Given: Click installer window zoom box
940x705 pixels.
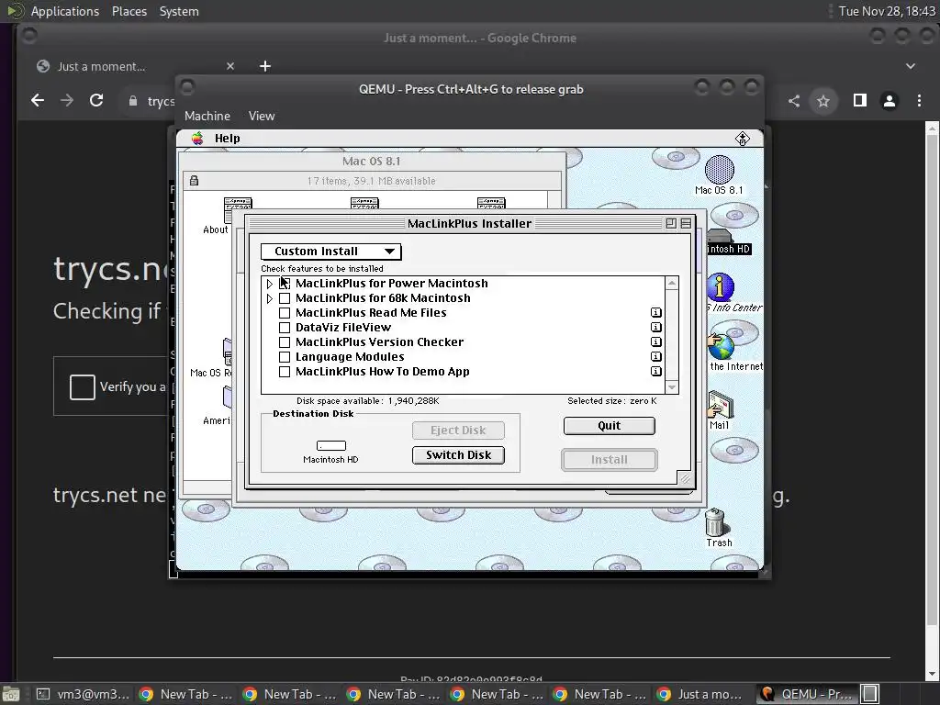Looking at the screenshot, I should [x=671, y=224].
